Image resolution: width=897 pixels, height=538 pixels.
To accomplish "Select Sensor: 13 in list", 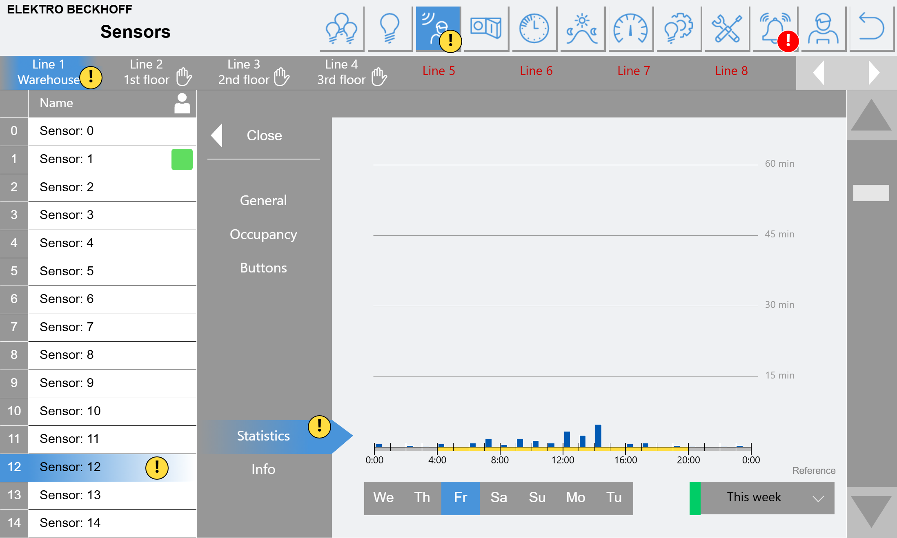I will click(x=98, y=495).
